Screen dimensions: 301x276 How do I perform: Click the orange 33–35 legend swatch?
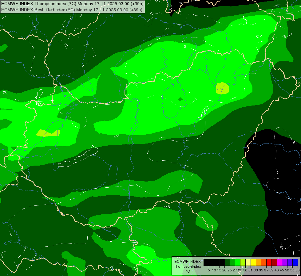[259, 263]
